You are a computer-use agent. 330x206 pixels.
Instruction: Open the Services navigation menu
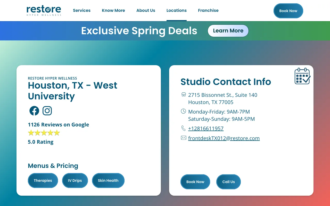click(x=82, y=10)
